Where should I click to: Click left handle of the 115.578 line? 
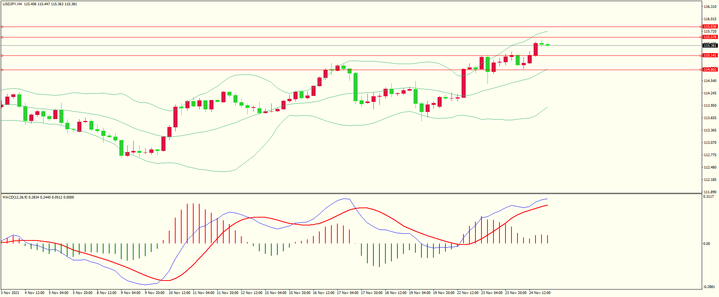click(2, 37)
